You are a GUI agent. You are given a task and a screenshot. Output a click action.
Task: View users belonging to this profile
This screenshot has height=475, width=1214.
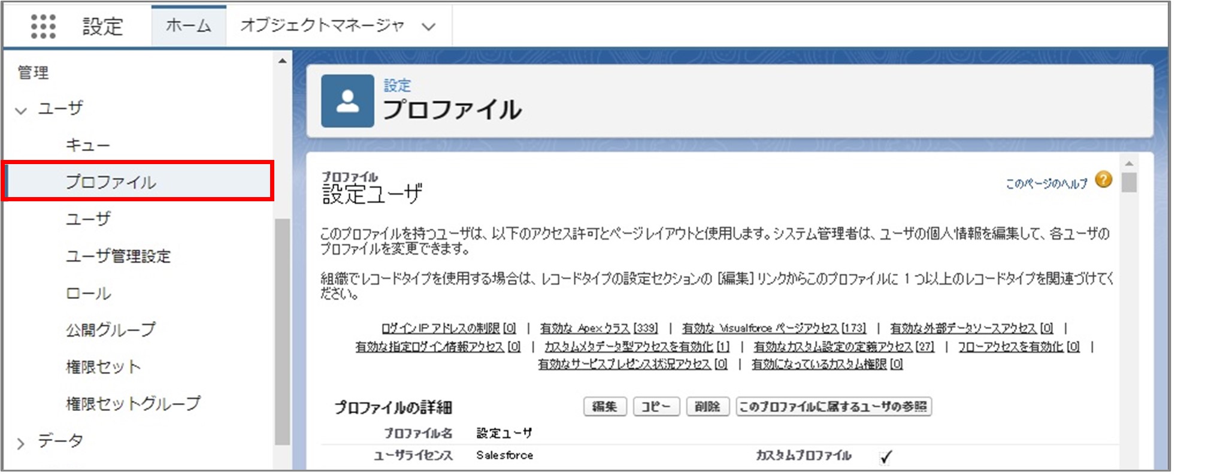pos(832,407)
